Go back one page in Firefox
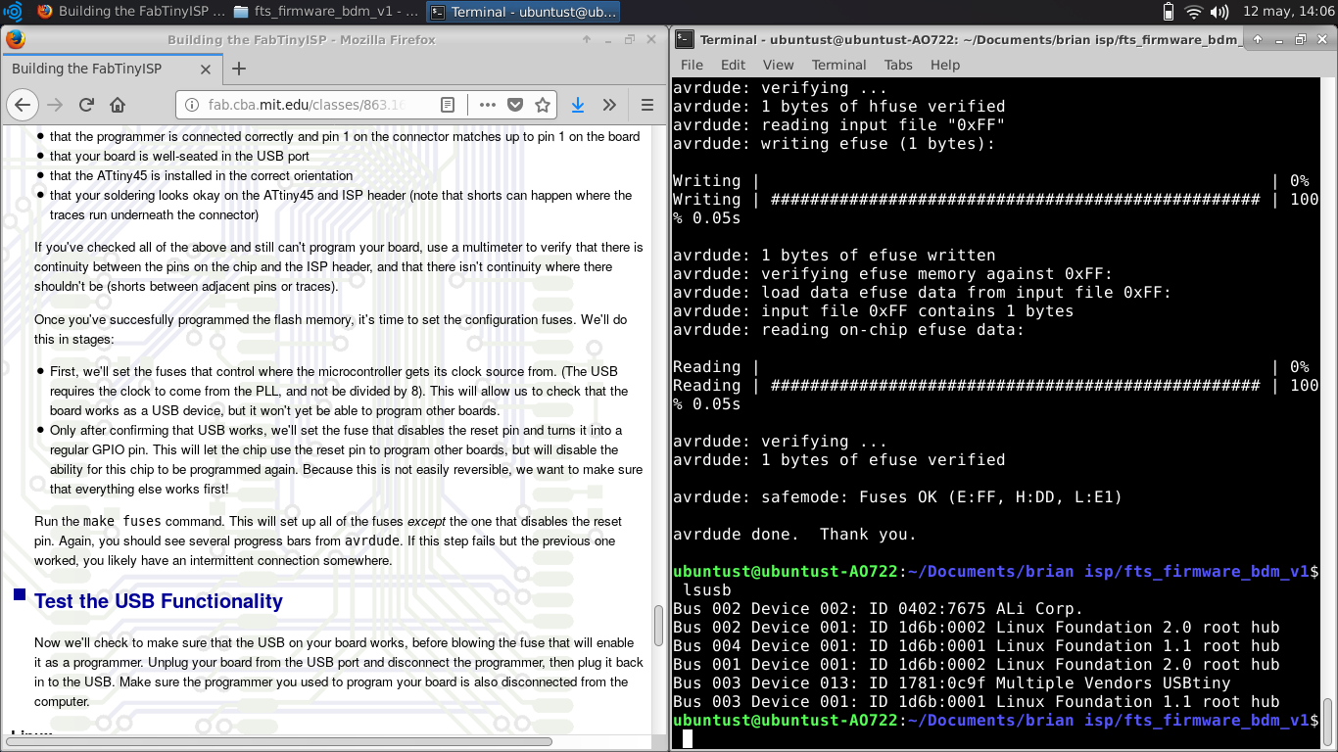The image size is (1338, 752). [x=23, y=105]
